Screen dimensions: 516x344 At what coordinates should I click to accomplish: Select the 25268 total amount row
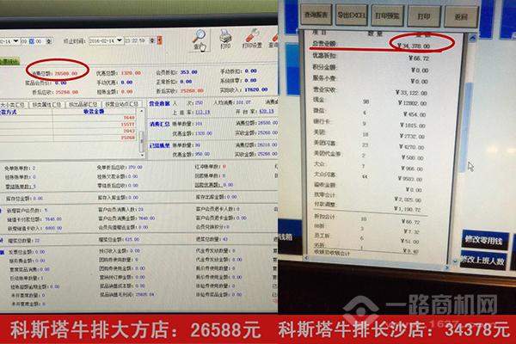point(69,138)
